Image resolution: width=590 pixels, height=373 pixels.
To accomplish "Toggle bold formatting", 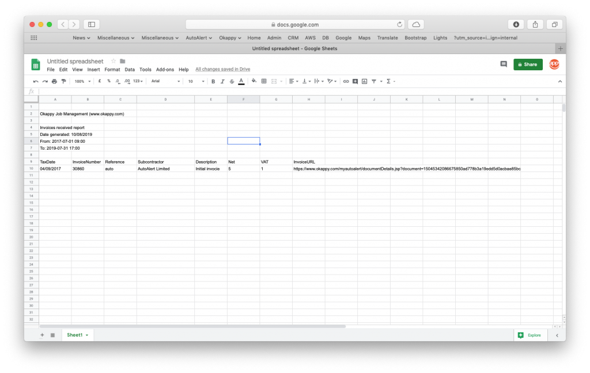I will tap(213, 81).
